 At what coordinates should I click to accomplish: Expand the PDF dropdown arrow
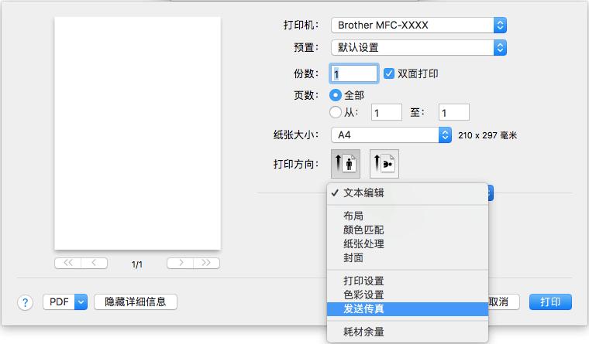tap(81, 301)
